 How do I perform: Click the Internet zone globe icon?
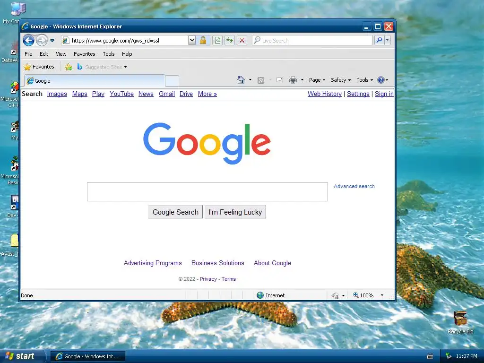click(x=260, y=295)
